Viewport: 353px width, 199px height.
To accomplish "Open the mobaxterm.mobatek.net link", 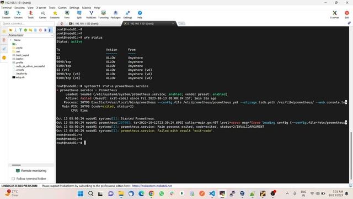I will click(x=152, y=186).
